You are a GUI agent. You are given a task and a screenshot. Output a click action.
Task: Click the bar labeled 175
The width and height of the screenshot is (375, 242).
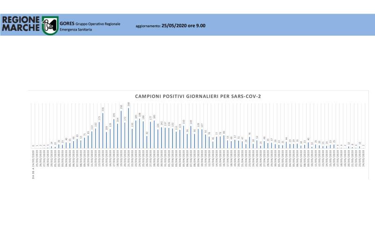pos(99,135)
